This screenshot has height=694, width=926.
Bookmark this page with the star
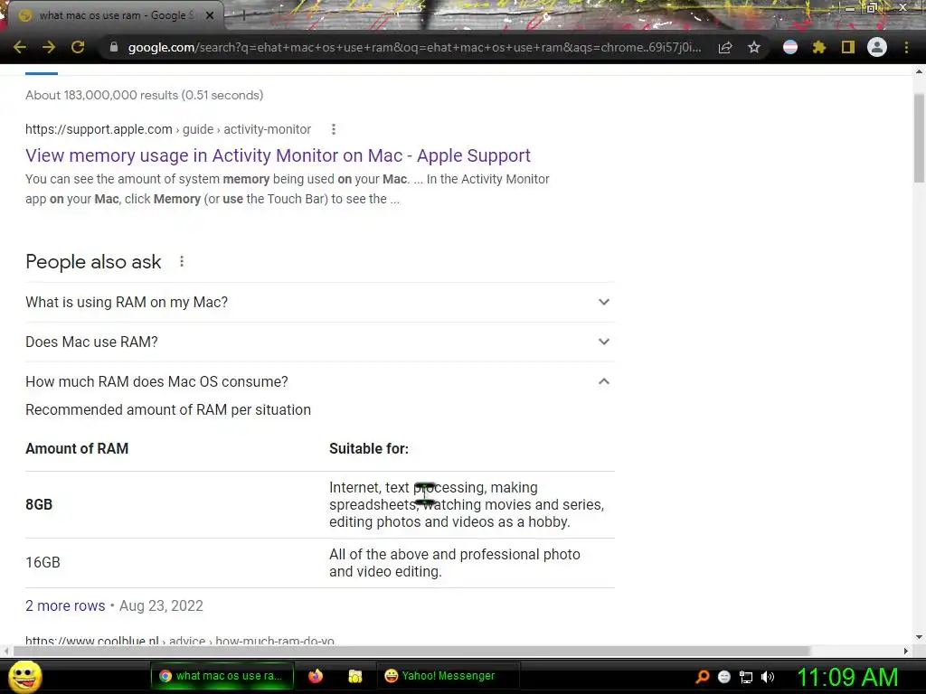(754, 47)
